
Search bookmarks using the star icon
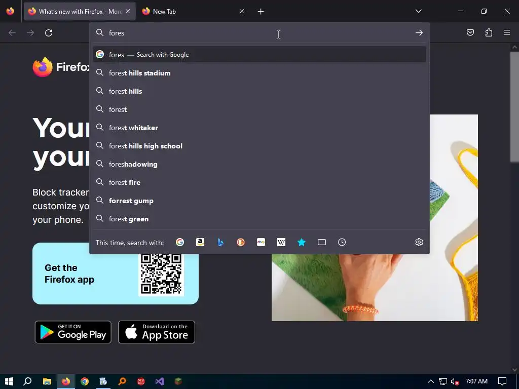pos(302,242)
